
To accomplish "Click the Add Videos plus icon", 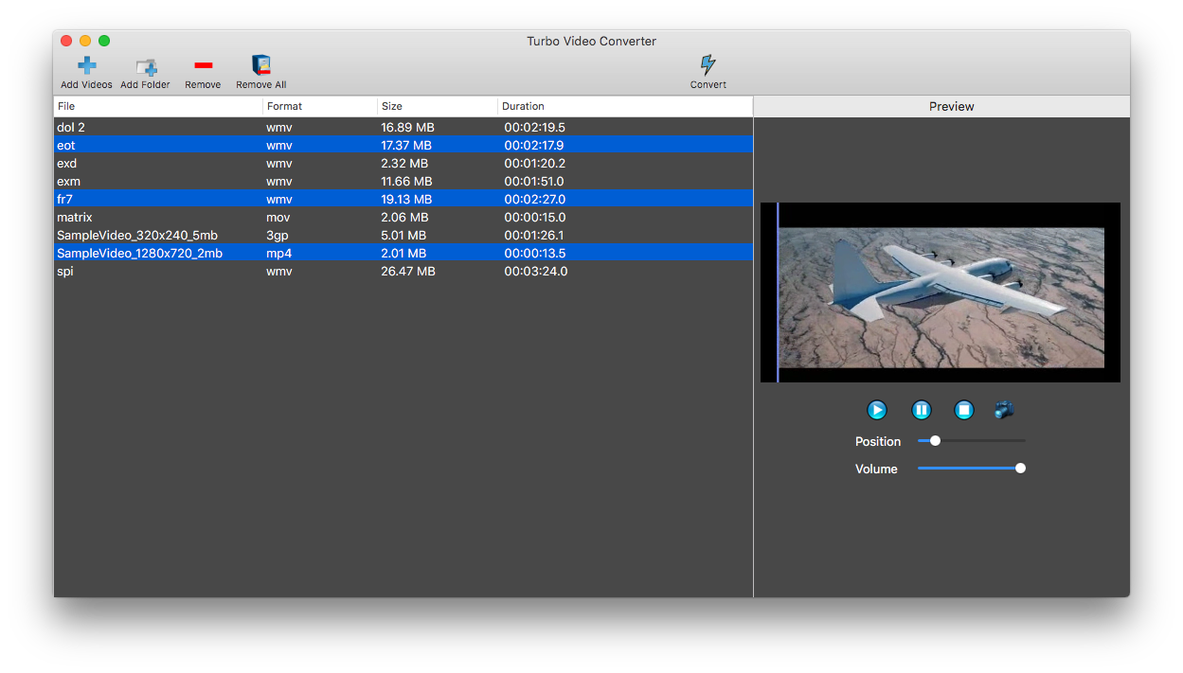I will (x=86, y=65).
